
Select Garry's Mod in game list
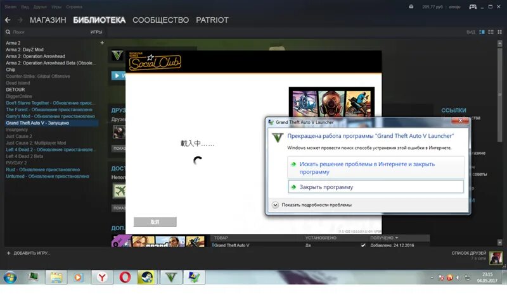(x=51, y=116)
